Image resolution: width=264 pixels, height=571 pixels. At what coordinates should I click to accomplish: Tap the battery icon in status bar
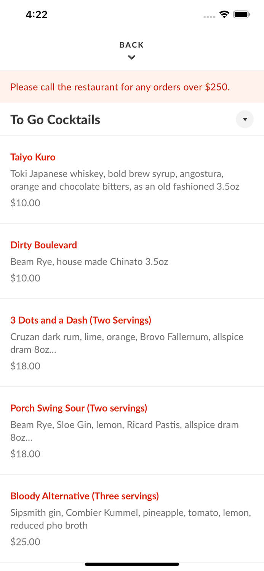pos(242,14)
